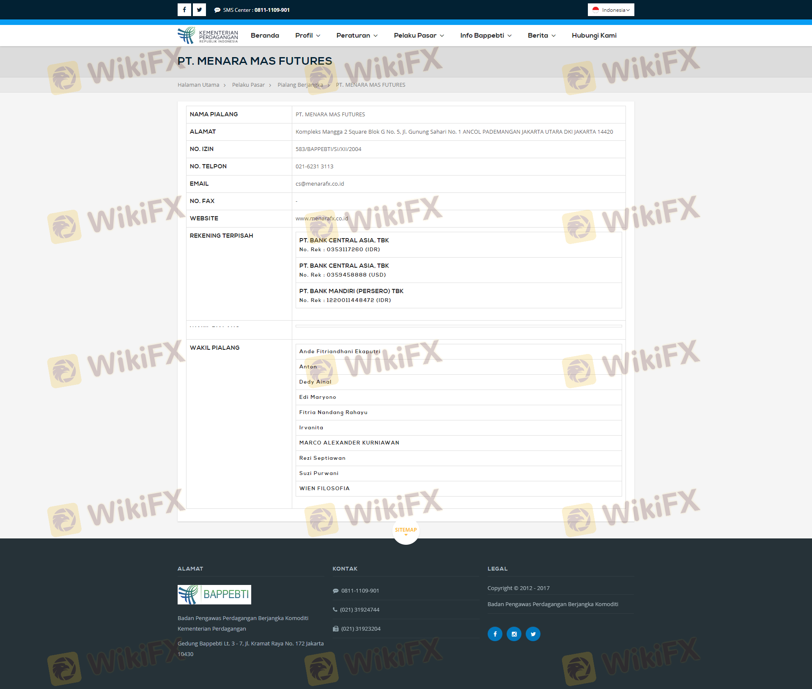Open the Twitter icon in the top bar
This screenshot has height=689, width=812.
[x=199, y=10]
